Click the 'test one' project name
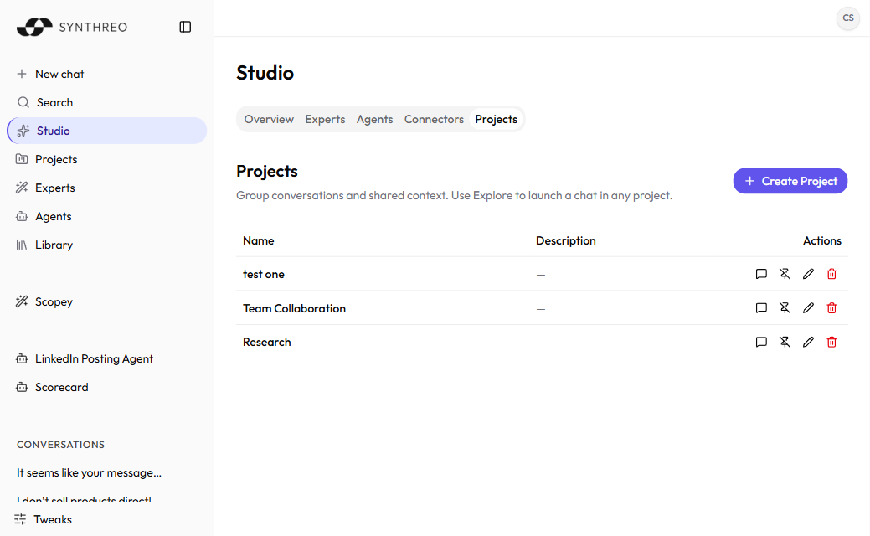This screenshot has height=536, width=870. 264,274
